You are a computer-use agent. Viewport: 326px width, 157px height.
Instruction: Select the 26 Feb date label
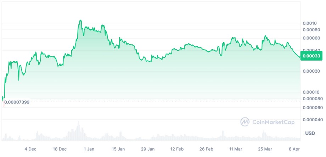coord(206,149)
